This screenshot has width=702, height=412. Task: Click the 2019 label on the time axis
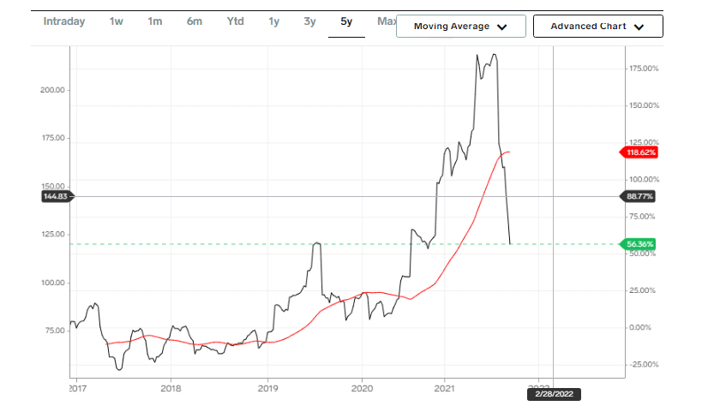coord(267,385)
